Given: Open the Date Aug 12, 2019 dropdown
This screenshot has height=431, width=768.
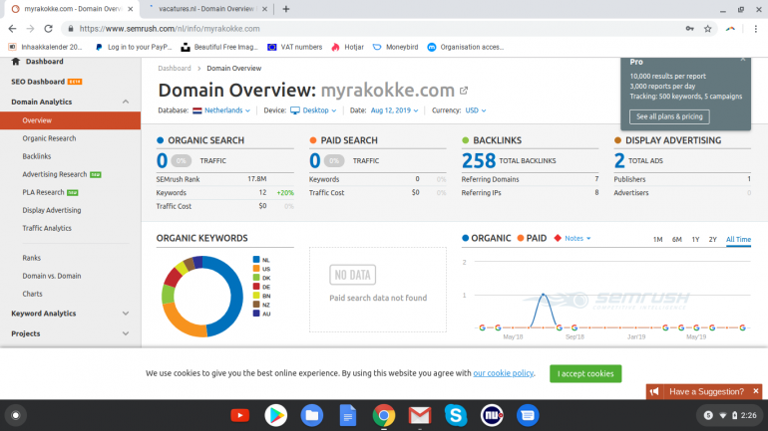Looking at the screenshot, I should coord(394,110).
